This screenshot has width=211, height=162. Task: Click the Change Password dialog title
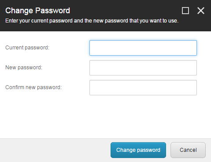pos(37,11)
